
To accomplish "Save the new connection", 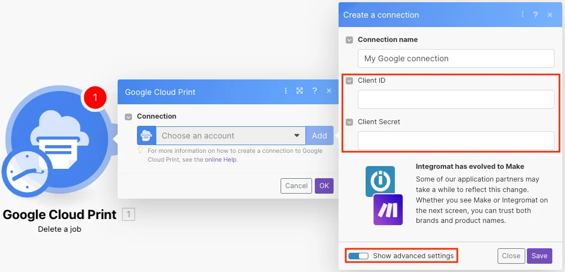I will coord(540,256).
